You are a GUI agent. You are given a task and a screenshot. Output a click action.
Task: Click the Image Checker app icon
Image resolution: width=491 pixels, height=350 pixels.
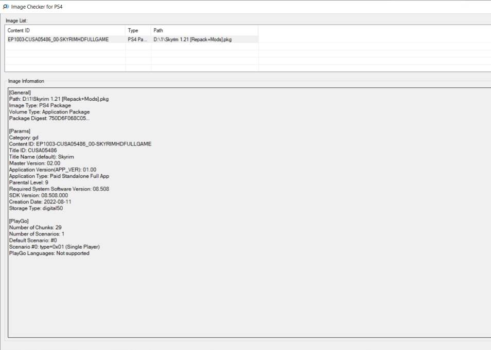(6, 7)
